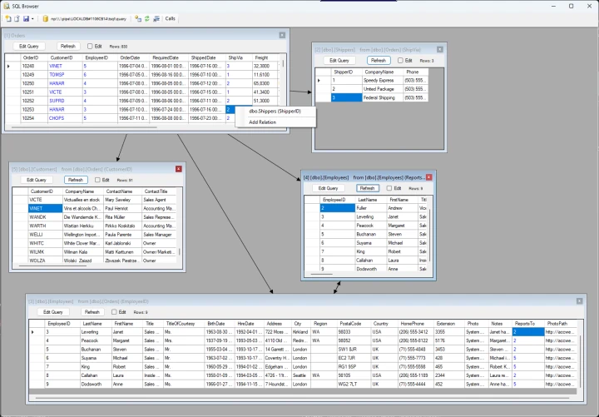The width and height of the screenshot is (599, 417).
Task: Select Leverling in bottom Employees grid
Action: [x=97, y=332]
